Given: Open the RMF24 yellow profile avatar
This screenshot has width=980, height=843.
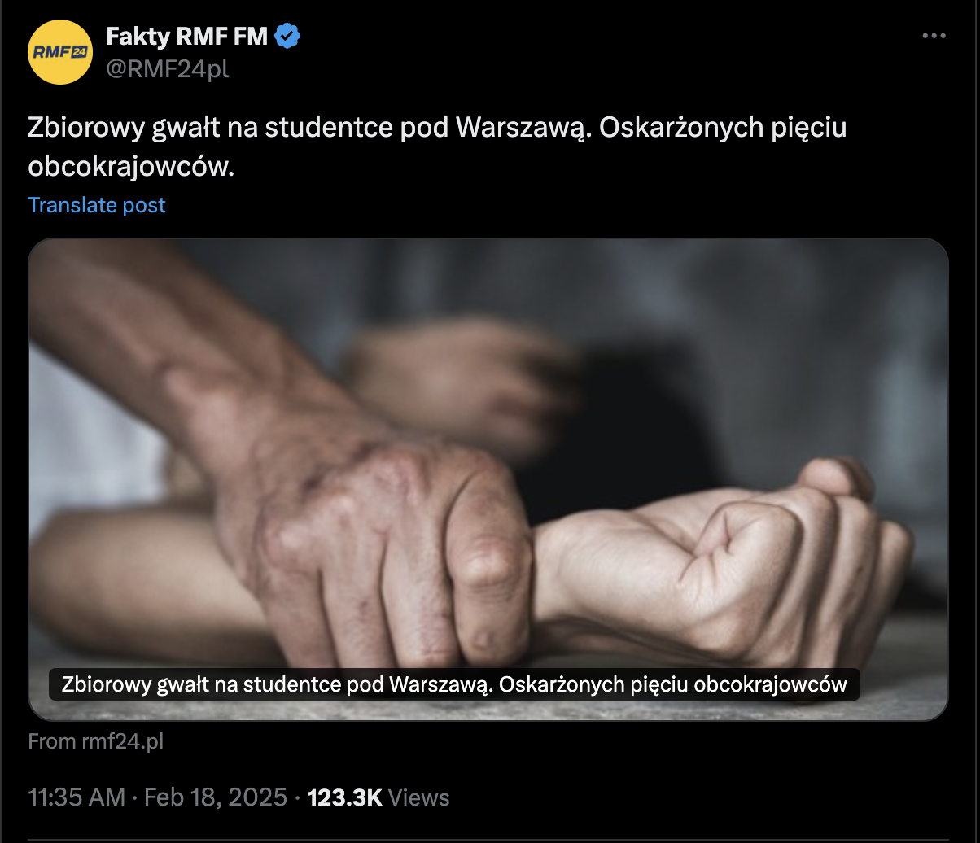Looking at the screenshot, I should (x=60, y=53).
